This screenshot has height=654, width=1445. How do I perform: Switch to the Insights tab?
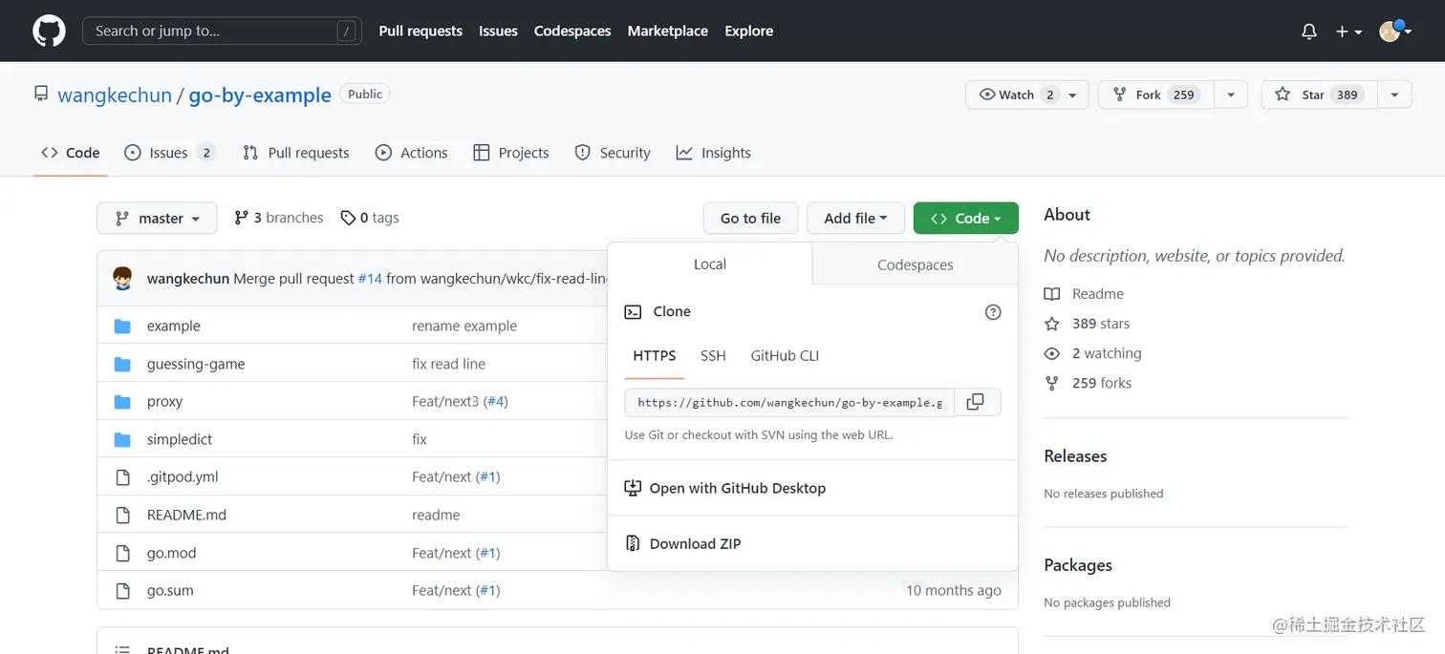(x=714, y=153)
